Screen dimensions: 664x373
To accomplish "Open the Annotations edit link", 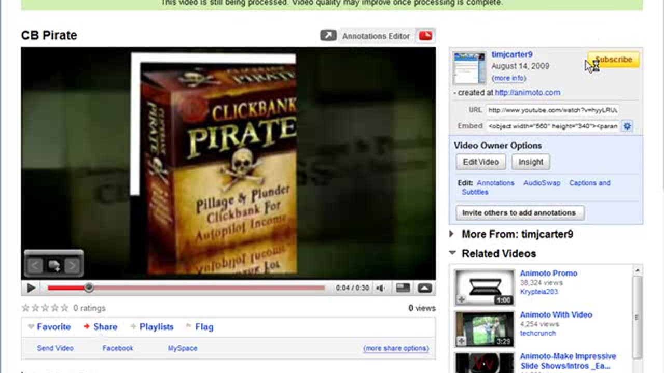I will click(495, 183).
